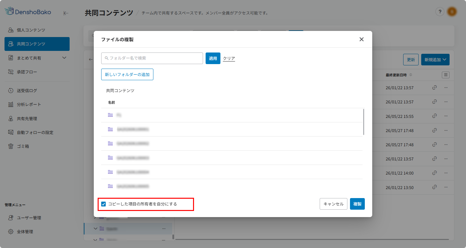This screenshot has height=248, width=466.
Task: Open more options for row 26/01/22 14:00
Action: pyautogui.click(x=446, y=173)
